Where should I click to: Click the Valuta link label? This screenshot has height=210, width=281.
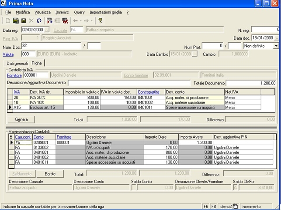(x=8, y=54)
